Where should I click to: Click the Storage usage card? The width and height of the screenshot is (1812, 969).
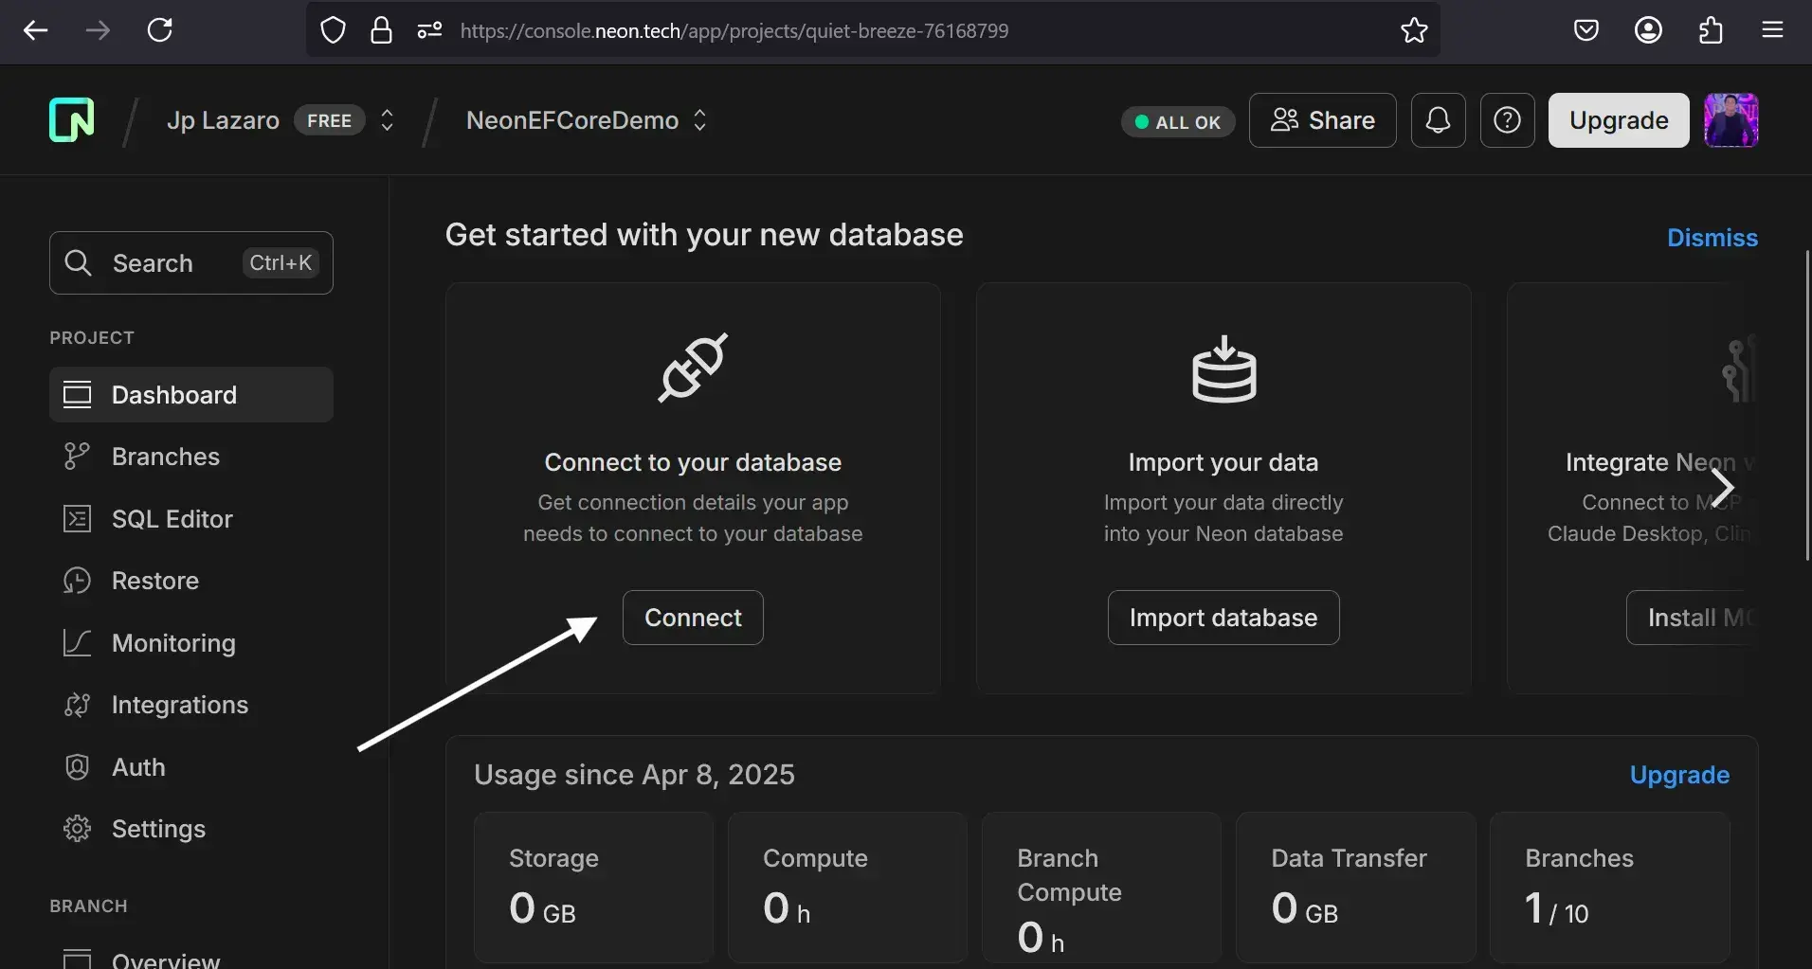(593, 888)
